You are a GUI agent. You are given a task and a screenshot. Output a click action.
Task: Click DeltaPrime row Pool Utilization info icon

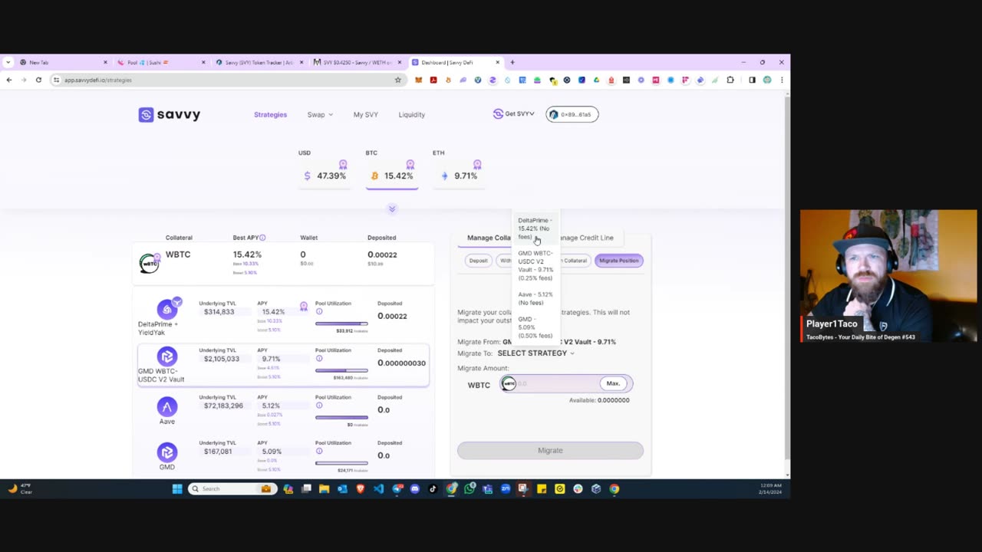(319, 311)
